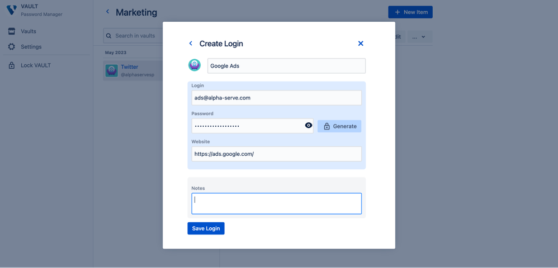
Task: Click the Marketing page title
Action: [x=136, y=12]
